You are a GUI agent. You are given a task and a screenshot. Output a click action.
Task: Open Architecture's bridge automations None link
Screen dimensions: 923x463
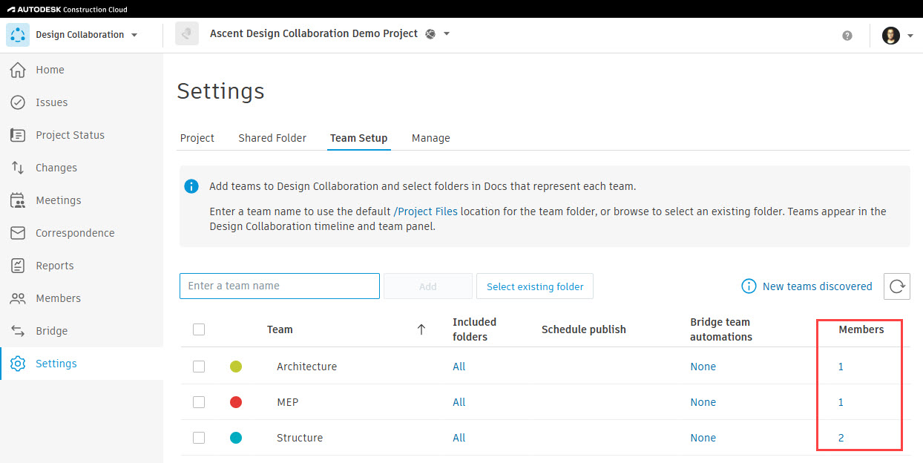[703, 367]
